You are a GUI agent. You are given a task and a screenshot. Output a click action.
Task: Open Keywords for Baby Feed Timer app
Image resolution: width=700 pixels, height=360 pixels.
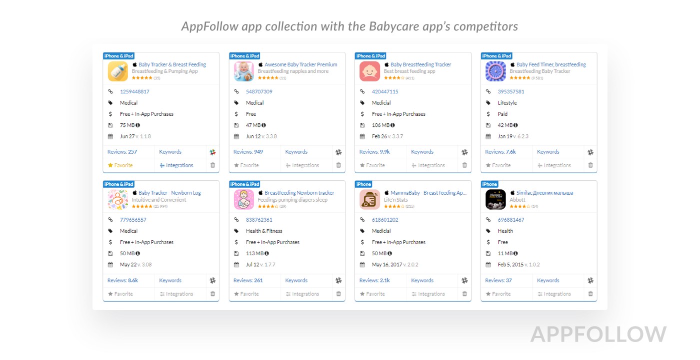coord(548,152)
